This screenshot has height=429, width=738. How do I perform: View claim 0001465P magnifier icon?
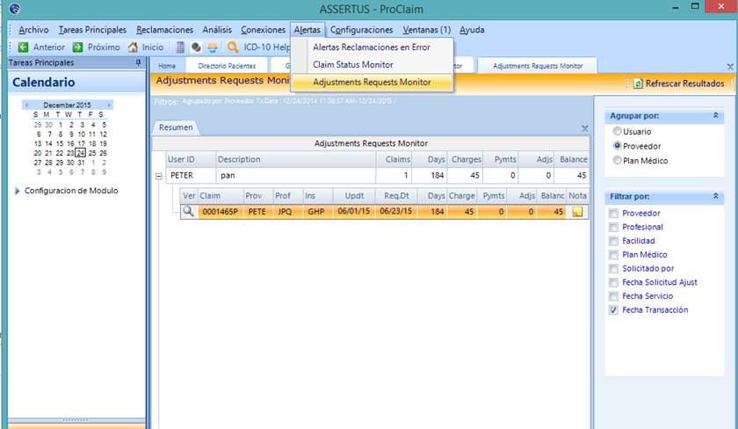[188, 212]
